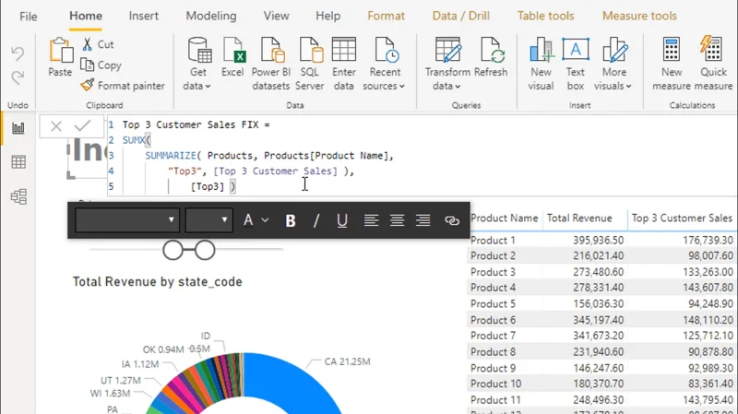Open the Get data dropdown
This screenshot has width=738, height=414.
[x=197, y=64]
